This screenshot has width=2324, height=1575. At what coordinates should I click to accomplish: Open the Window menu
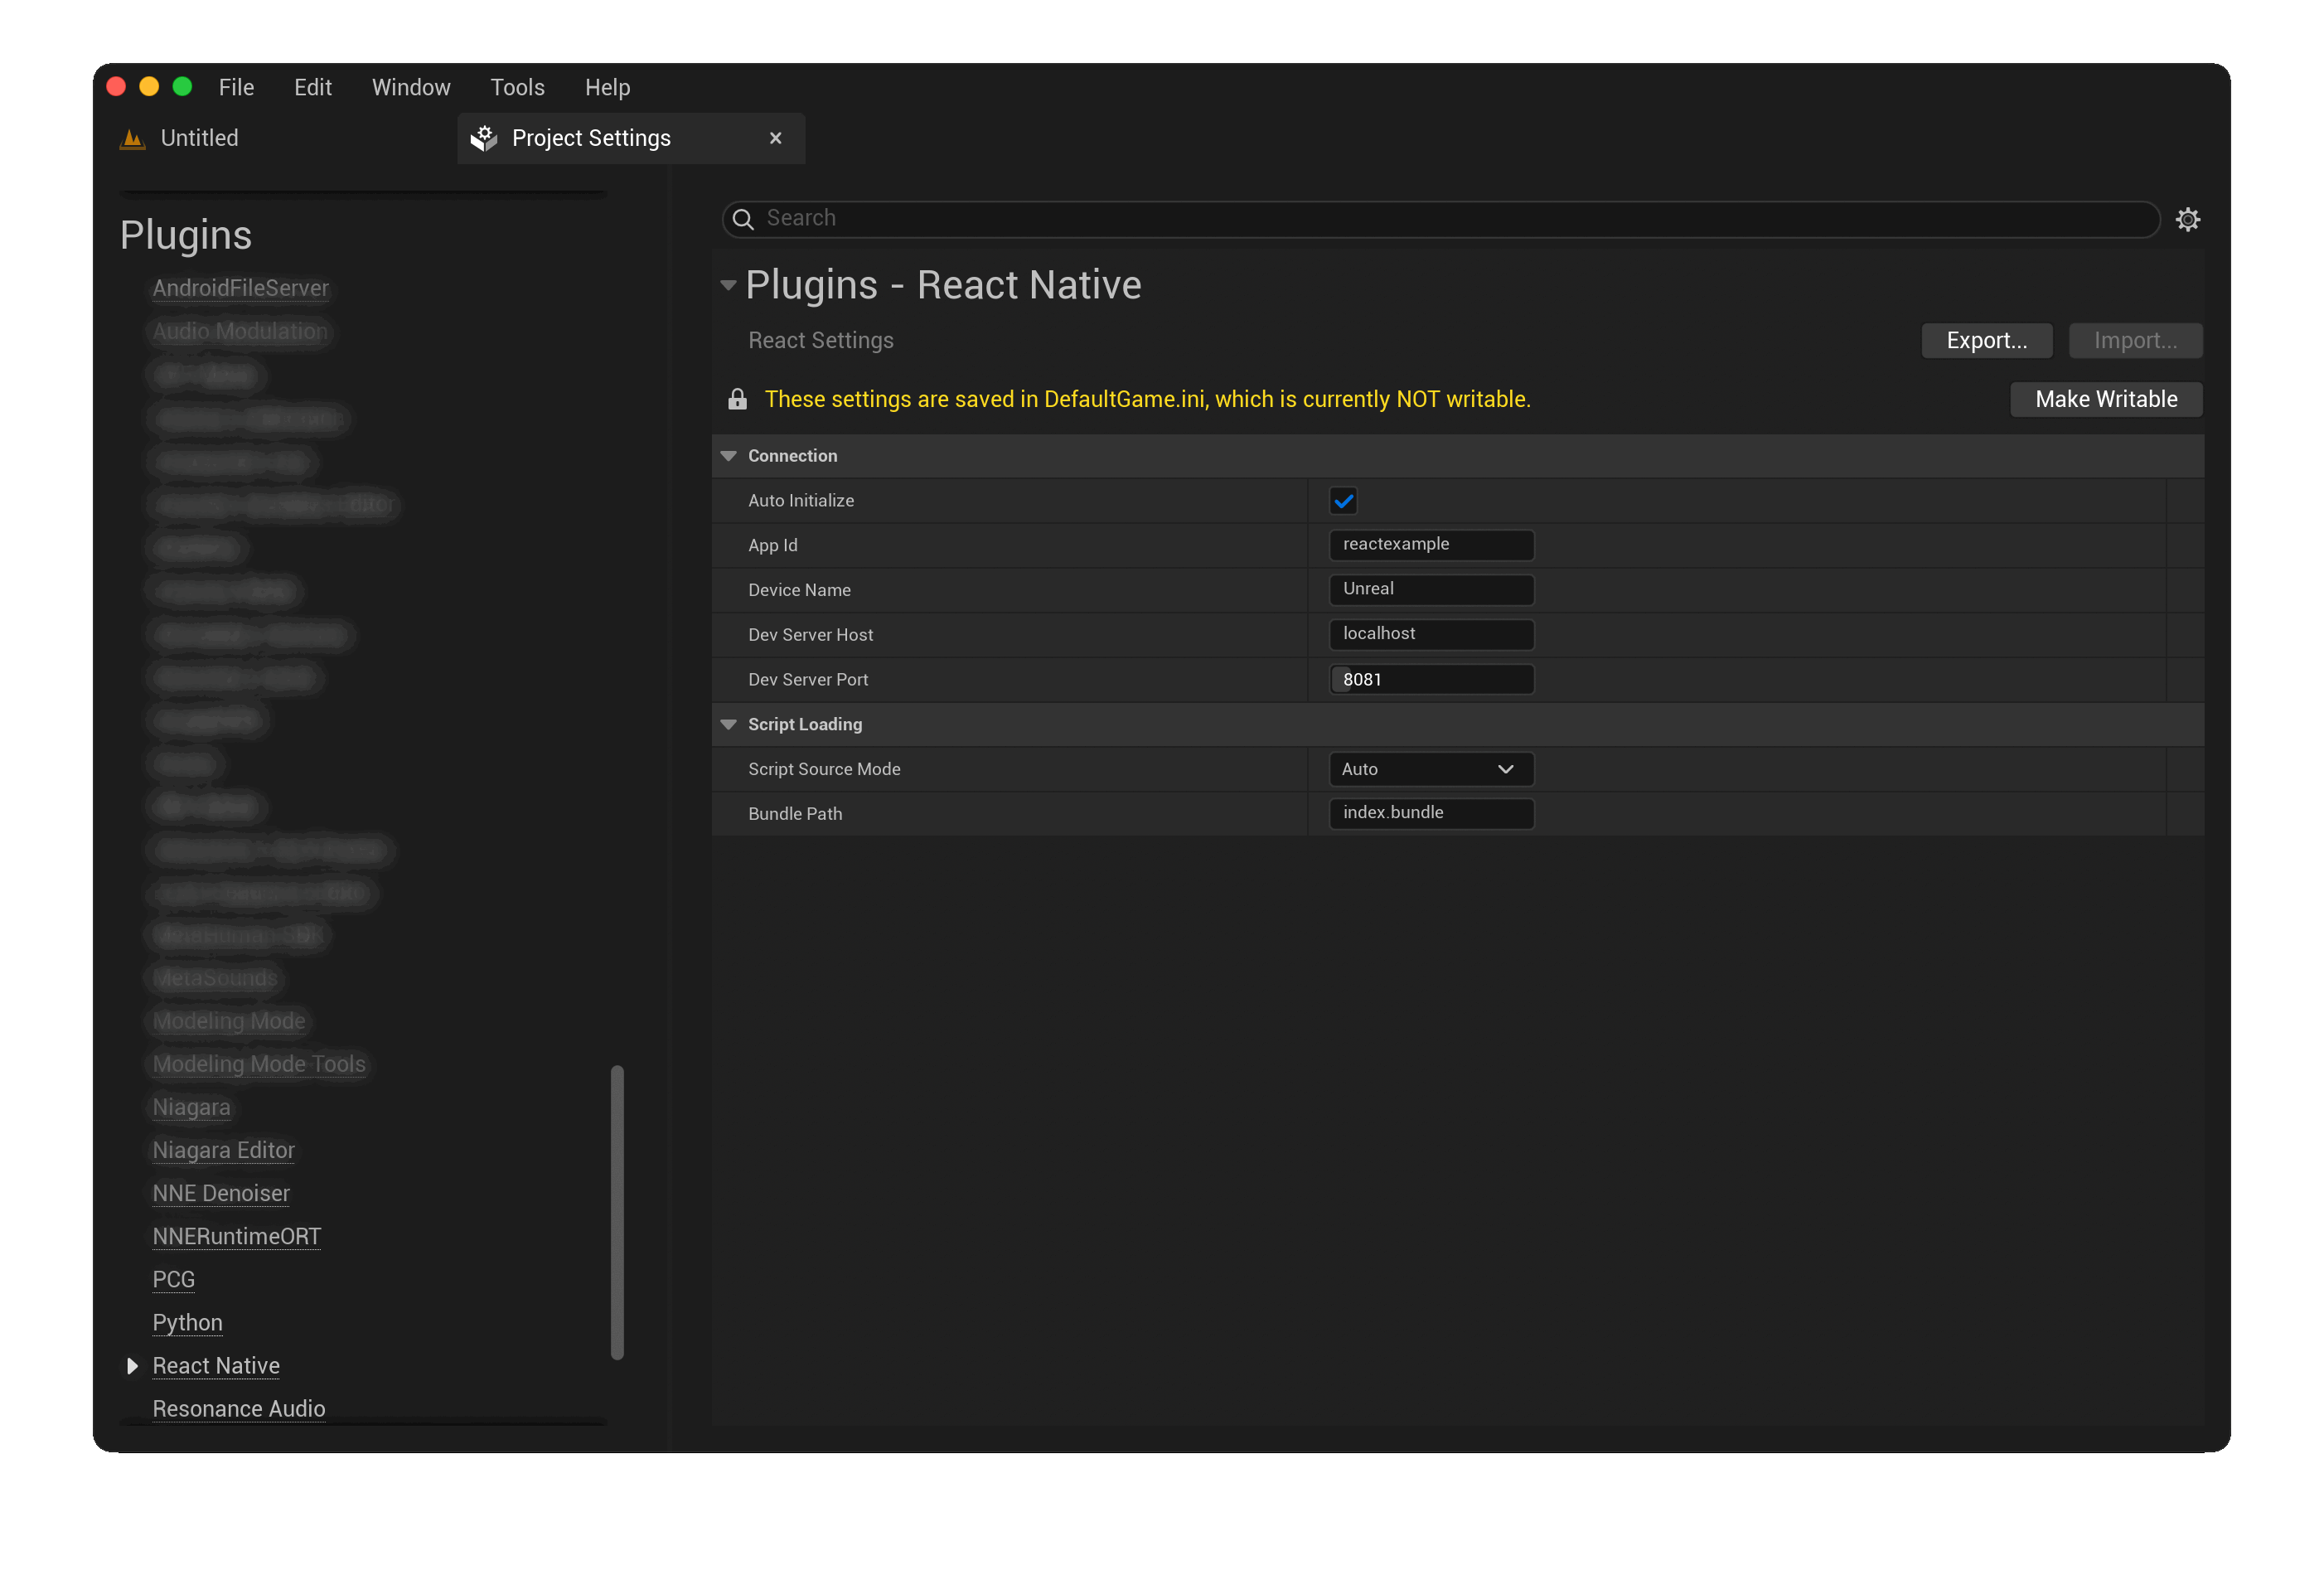click(411, 87)
